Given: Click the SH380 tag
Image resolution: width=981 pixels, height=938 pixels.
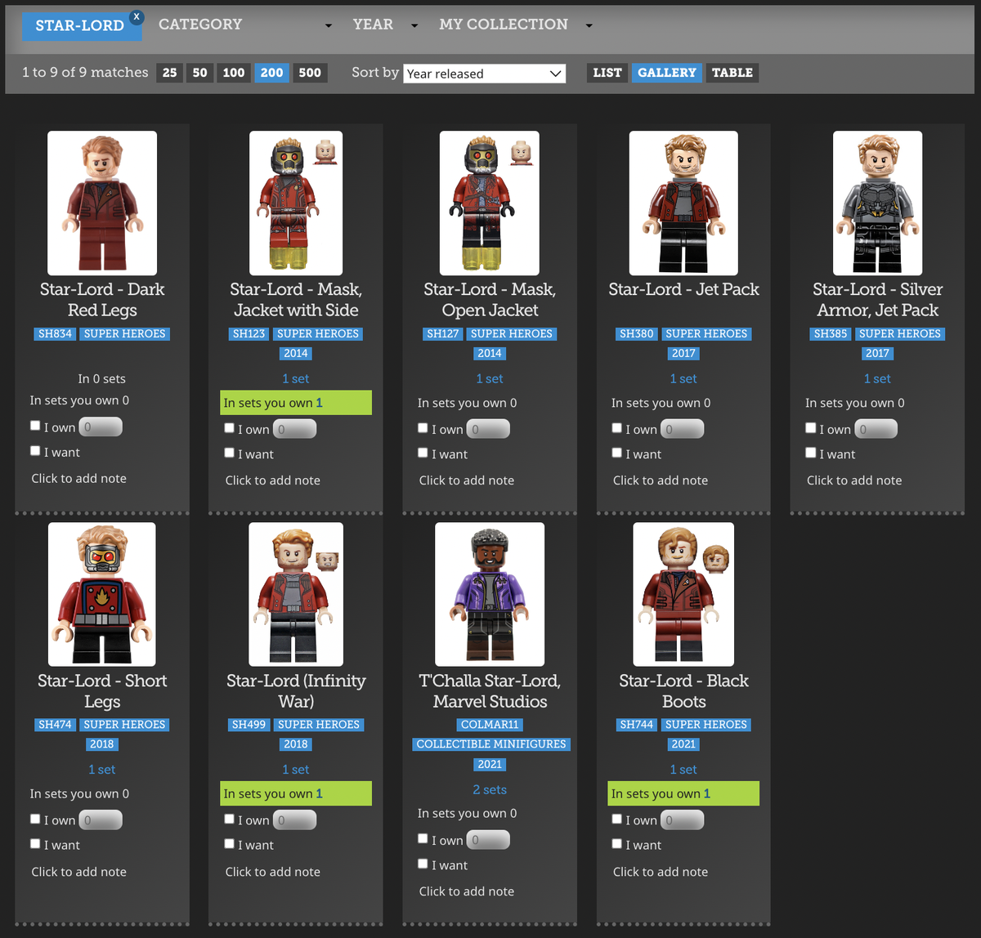Looking at the screenshot, I should (637, 333).
